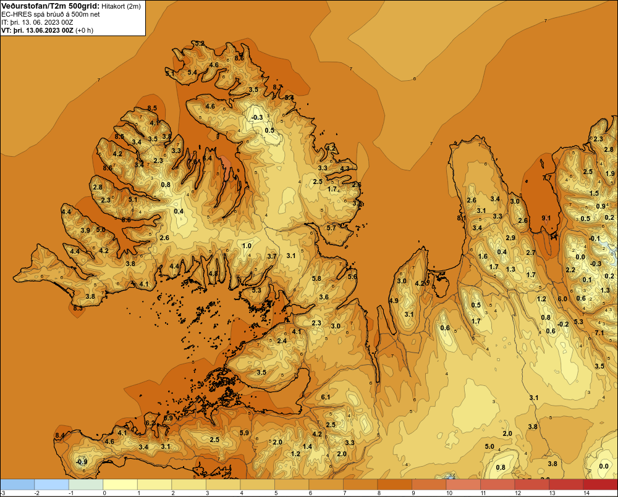Click the 8.1 temperature value
Screen dimensions: 618x497
(462, 218)
